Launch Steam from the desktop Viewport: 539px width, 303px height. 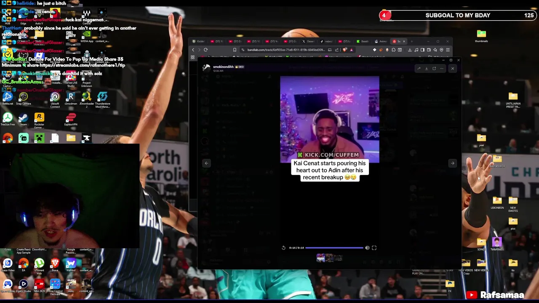(x=24, y=120)
